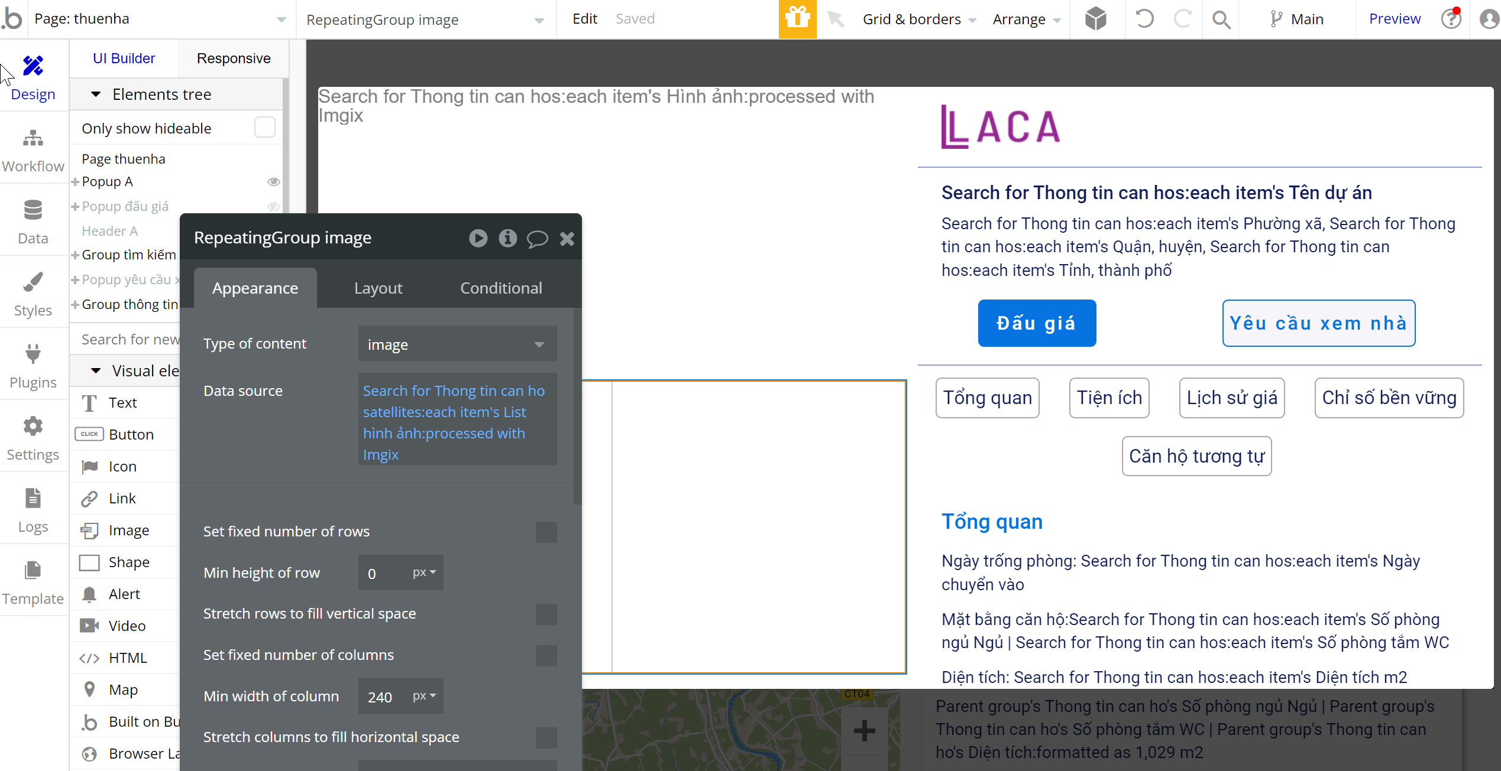Screen dimensions: 1501x771
Task: Toggle Stretch rows to fill vertical space
Action: [x=546, y=614]
